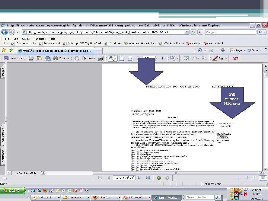Expand the Print button dropdown arrow
268x201 pixels.
pos(227,50)
